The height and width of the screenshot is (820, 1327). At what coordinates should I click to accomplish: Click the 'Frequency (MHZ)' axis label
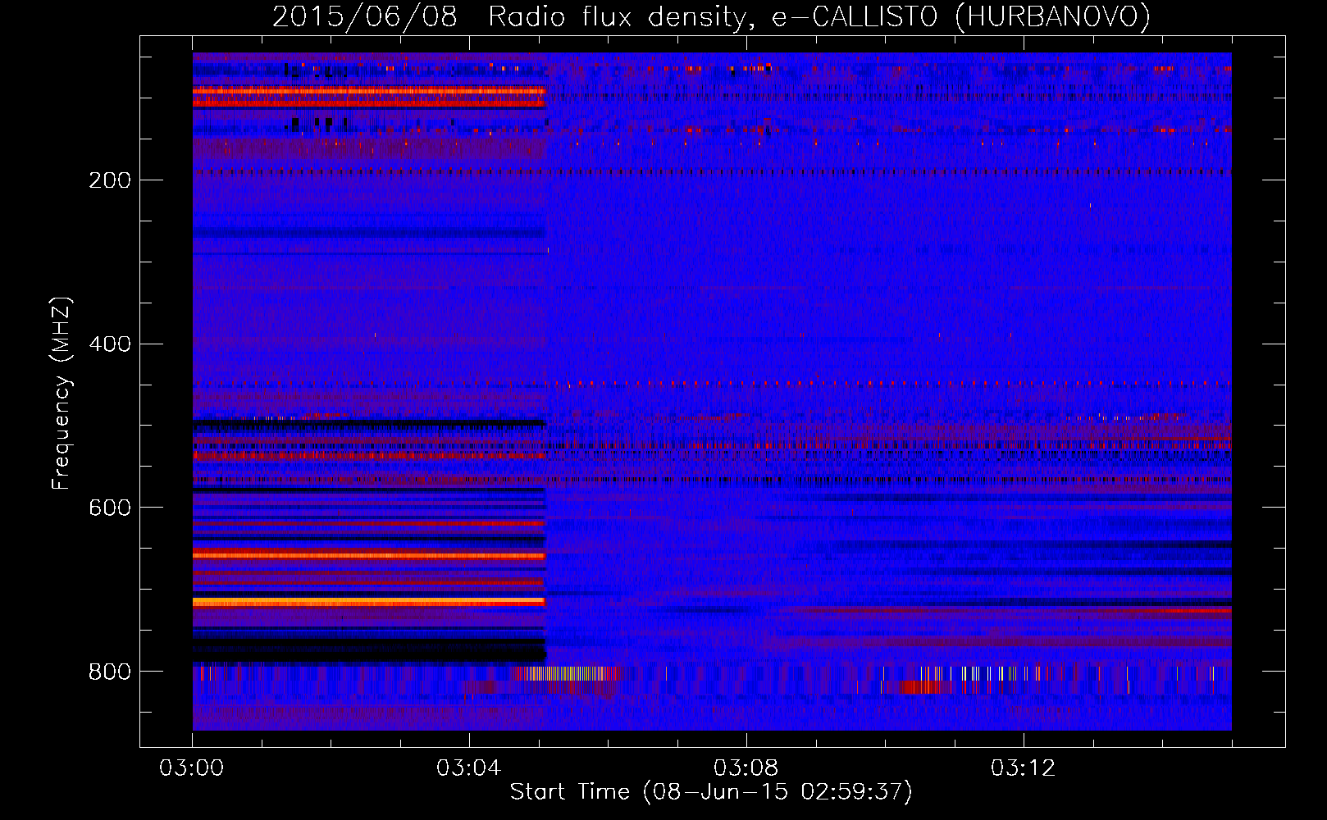pyautogui.click(x=62, y=394)
